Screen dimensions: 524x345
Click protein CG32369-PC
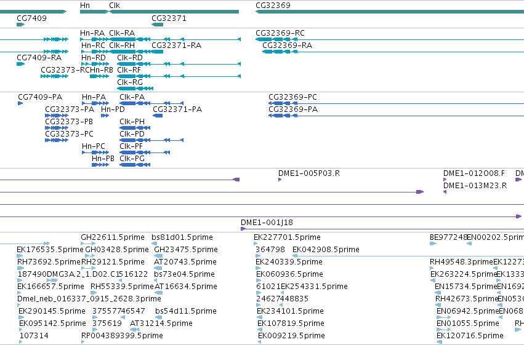click(x=292, y=97)
